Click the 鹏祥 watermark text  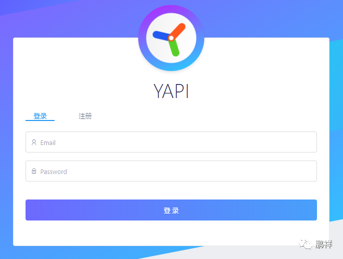[x=324, y=244]
